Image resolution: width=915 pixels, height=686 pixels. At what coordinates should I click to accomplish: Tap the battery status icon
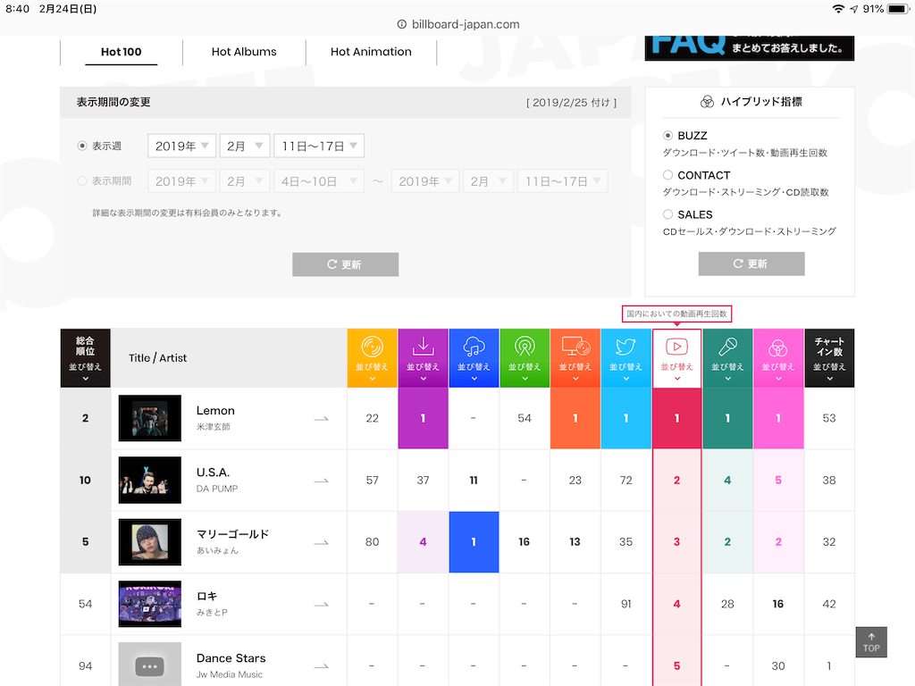[x=898, y=9]
